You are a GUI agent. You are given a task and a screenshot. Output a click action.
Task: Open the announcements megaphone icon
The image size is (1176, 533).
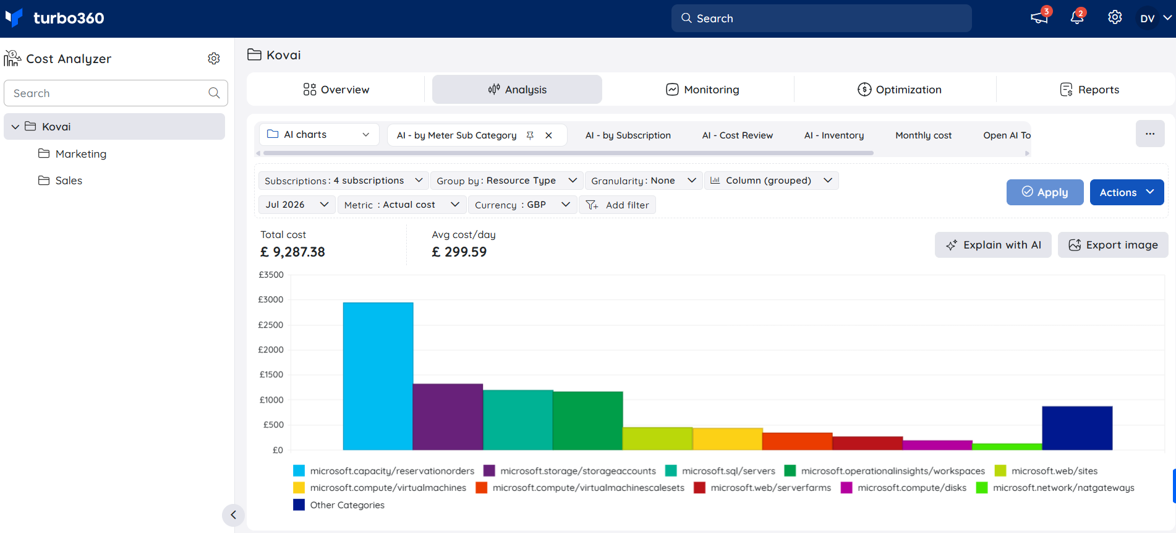coord(1039,17)
